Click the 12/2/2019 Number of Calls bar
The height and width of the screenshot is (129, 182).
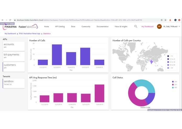pyautogui.click(x=43, y=62)
